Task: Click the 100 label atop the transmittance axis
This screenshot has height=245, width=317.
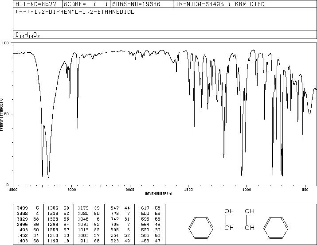Action: [6, 43]
